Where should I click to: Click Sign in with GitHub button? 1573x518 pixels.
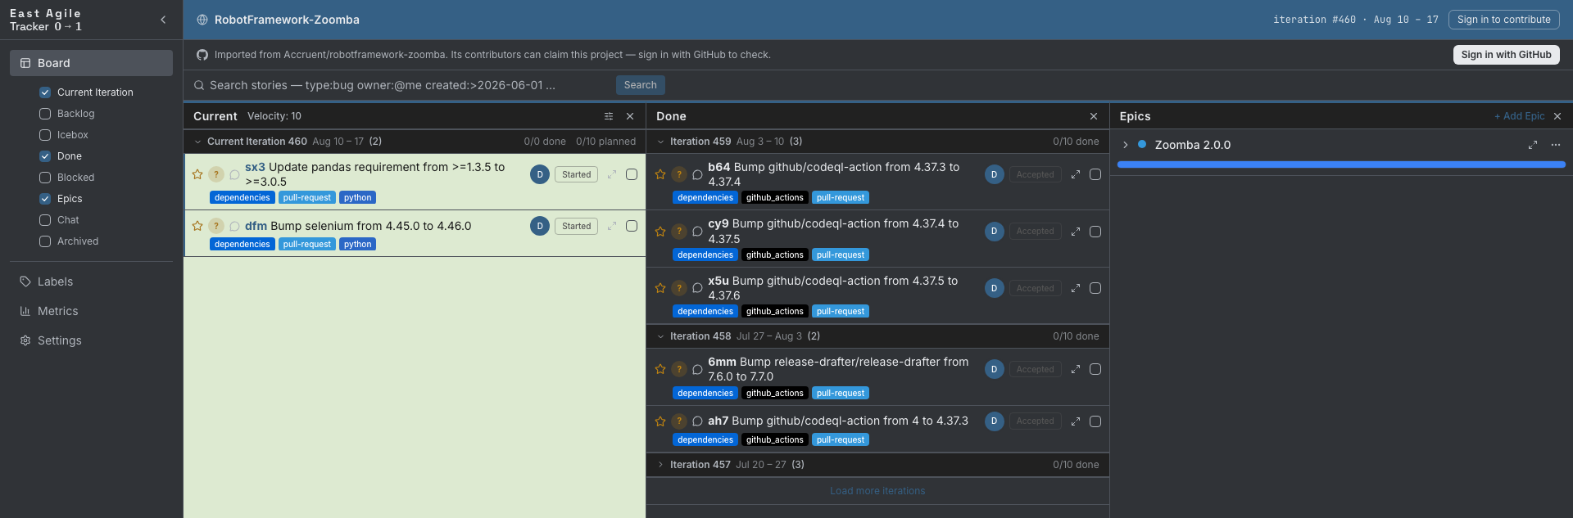tap(1506, 55)
